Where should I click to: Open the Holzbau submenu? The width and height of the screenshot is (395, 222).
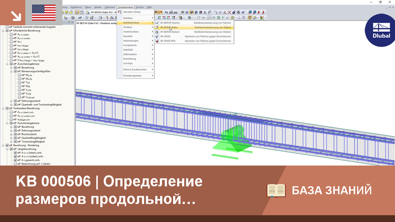[135, 27]
